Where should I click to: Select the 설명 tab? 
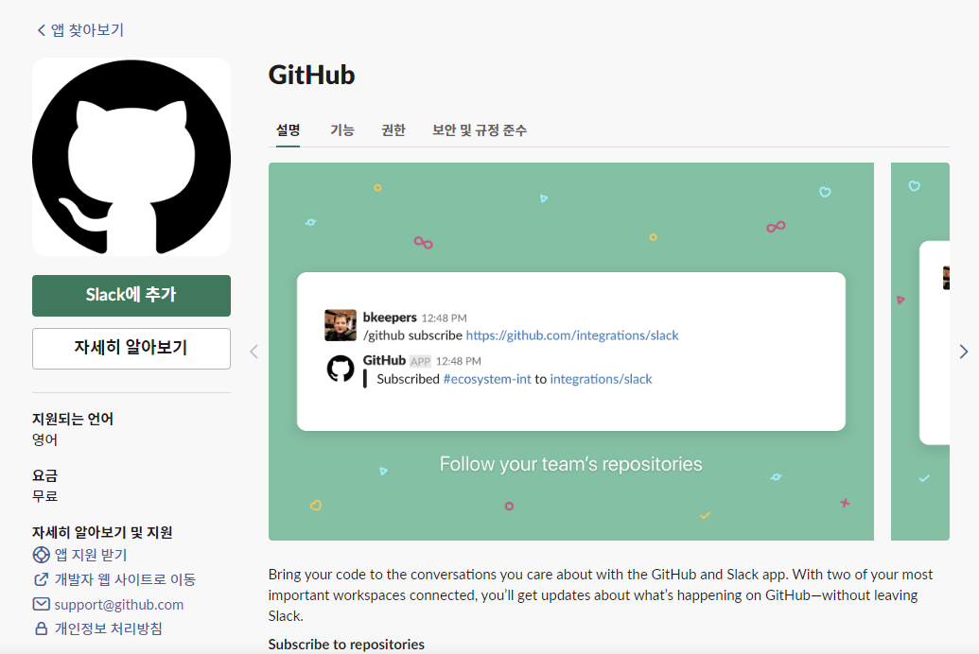pyautogui.click(x=288, y=129)
